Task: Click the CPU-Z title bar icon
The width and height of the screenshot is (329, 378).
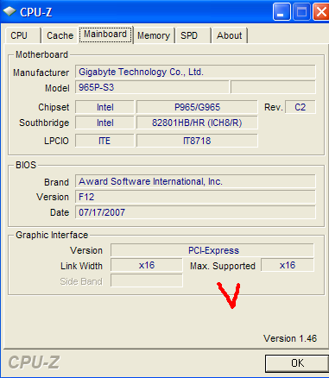Action: (9, 11)
